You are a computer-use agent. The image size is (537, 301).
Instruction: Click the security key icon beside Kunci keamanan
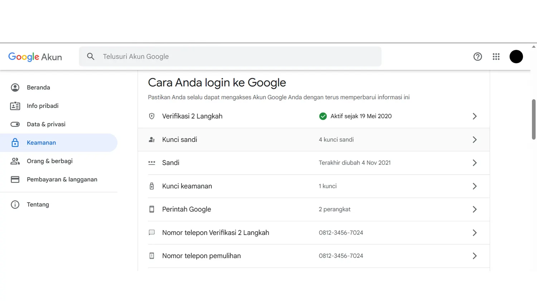152,186
